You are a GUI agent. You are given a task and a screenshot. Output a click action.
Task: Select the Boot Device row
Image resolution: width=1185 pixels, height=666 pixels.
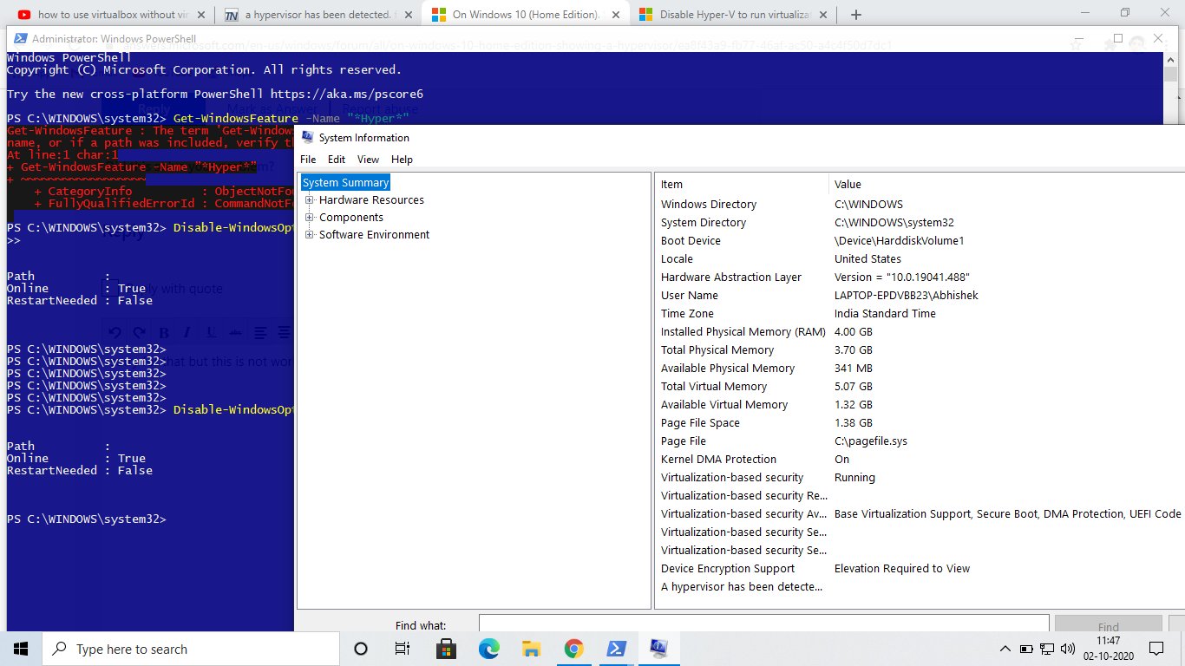(920, 241)
